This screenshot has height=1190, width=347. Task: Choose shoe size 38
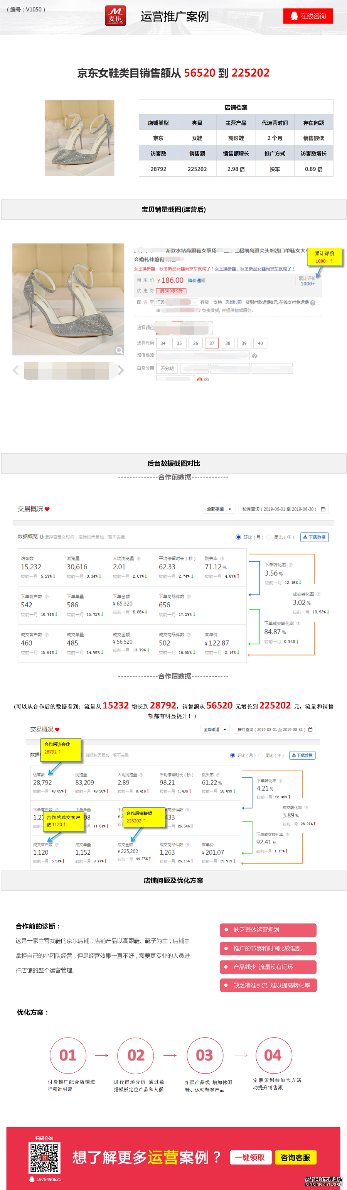click(228, 343)
